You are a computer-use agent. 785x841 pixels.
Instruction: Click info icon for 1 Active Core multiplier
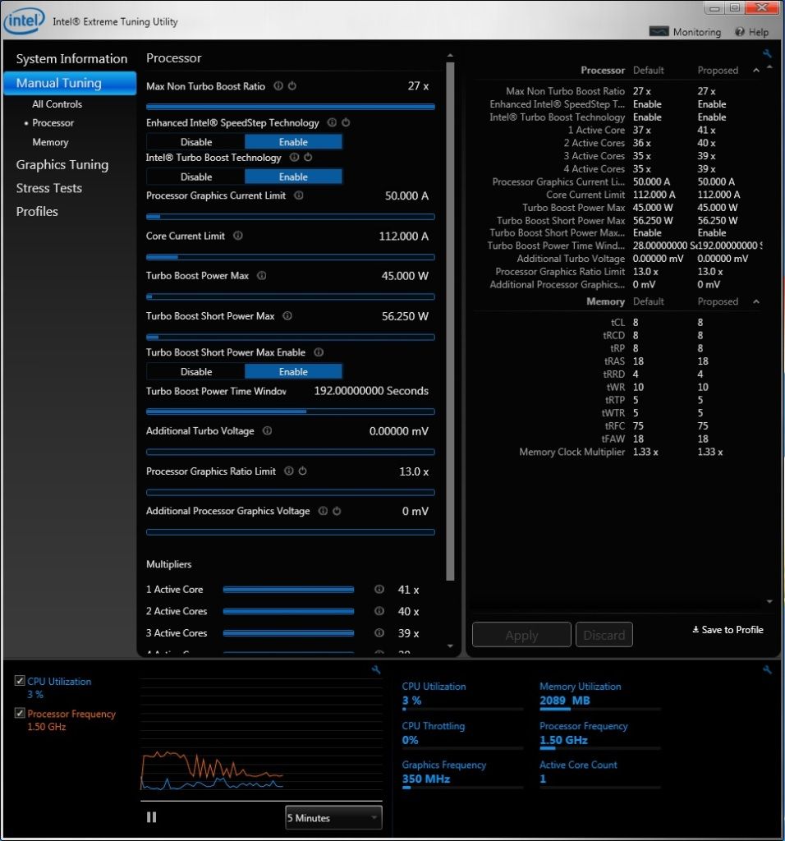tap(379, 590)
